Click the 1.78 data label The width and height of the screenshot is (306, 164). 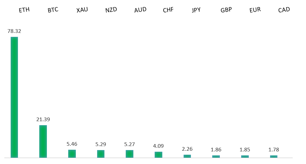(274, 149)
